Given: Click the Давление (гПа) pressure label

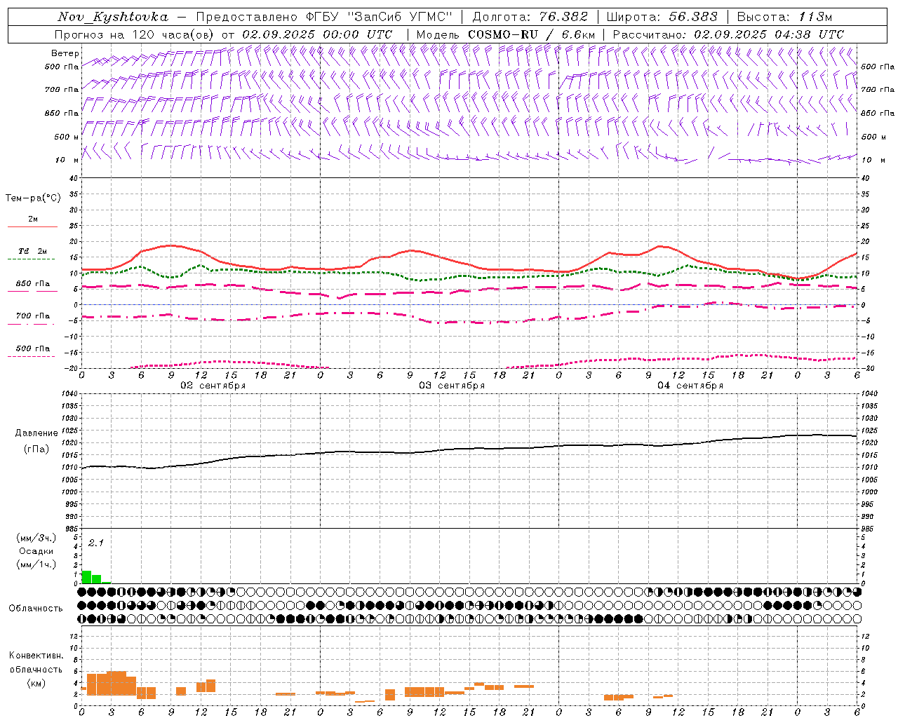Looking at the screenshot, I should pyautogui.click(x=36, y=441).
